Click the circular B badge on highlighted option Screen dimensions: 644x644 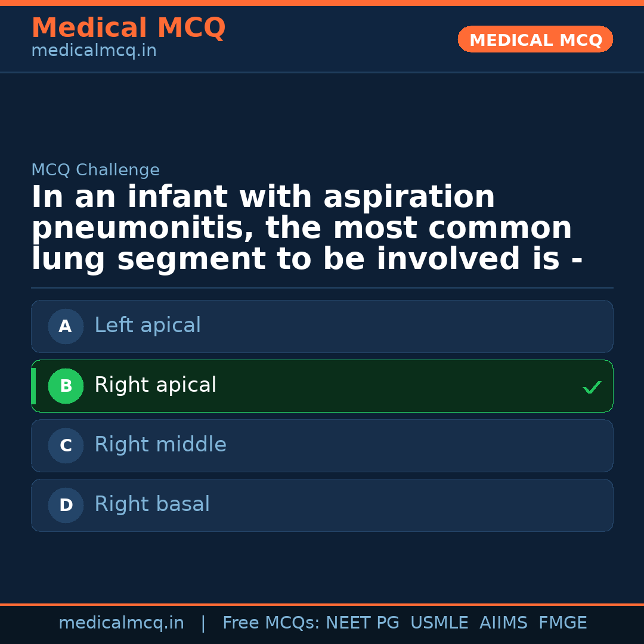[x=66, y=386]
